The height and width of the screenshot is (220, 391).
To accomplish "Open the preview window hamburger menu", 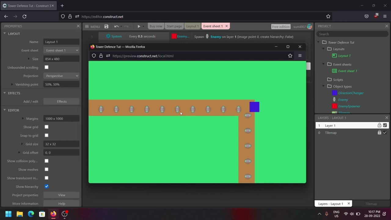I will (x=300, y=56).
